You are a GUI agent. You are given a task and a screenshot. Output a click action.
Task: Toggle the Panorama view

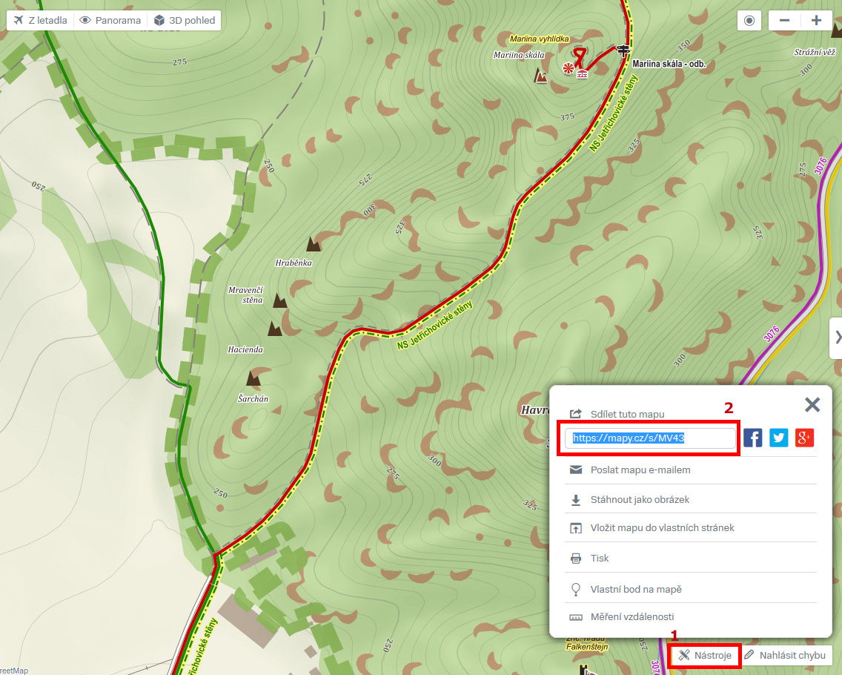tap(110, 21)
